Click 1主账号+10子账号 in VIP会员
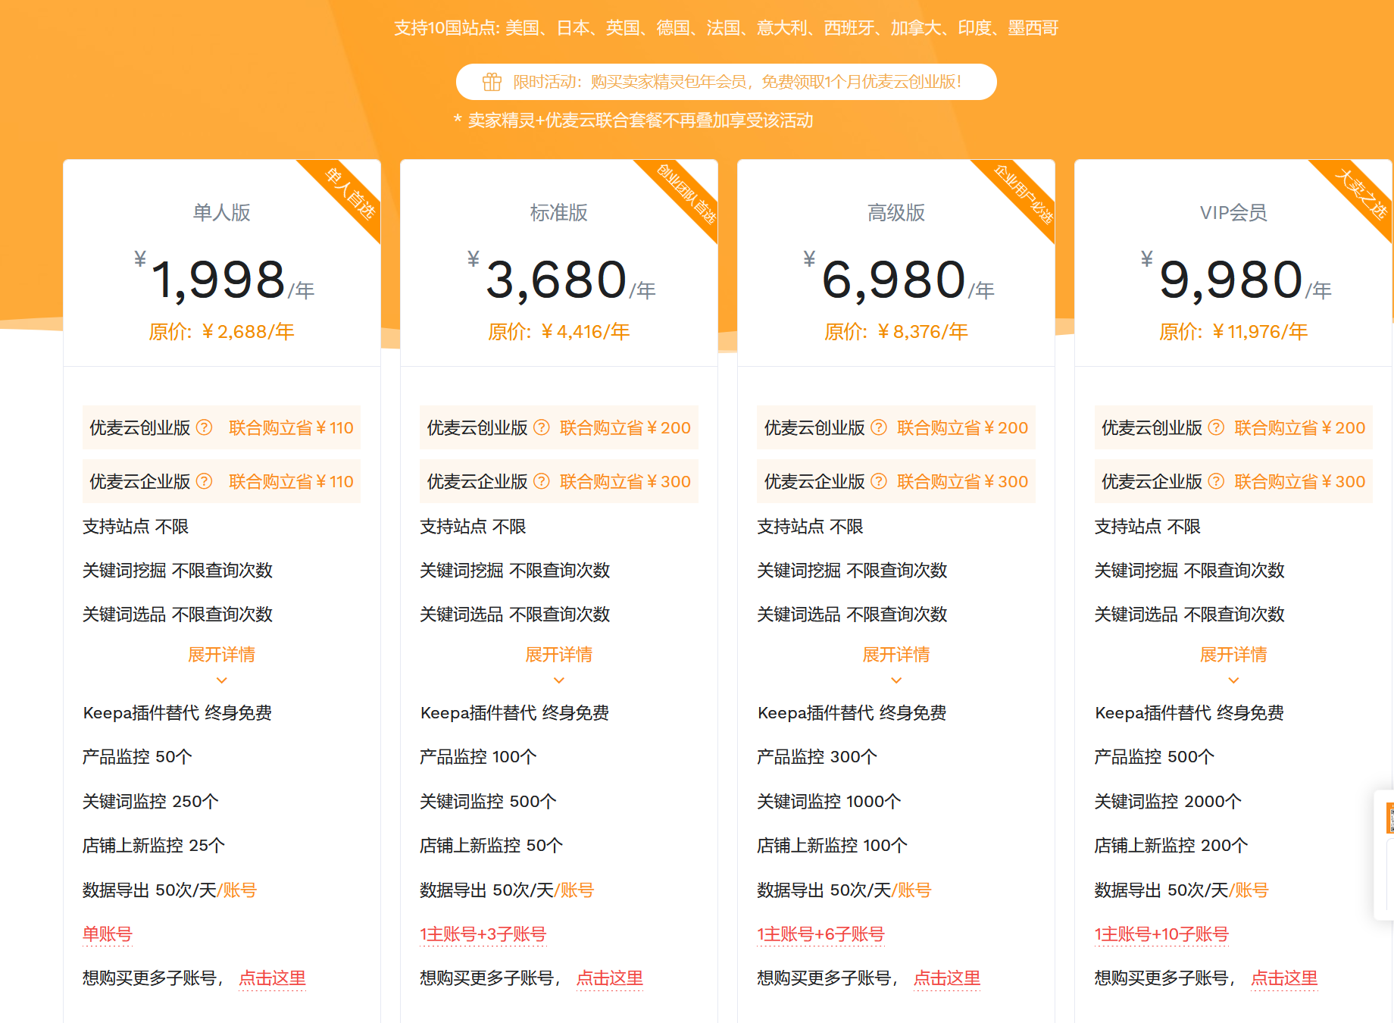The width and height of the screenshot is (1394, 1023). [1161, 934]
